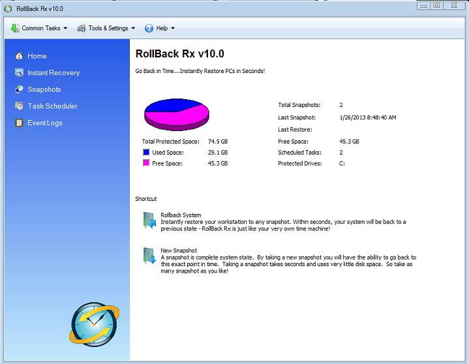The image size is (469, 364).
Task: Click the RollBack Rx v10.0 heading
Action: (x=180, y=54)
